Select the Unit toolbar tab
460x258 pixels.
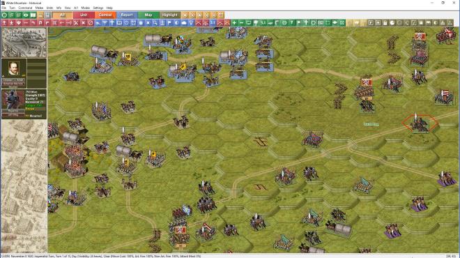pyautogui.click(x=84, y=15)
